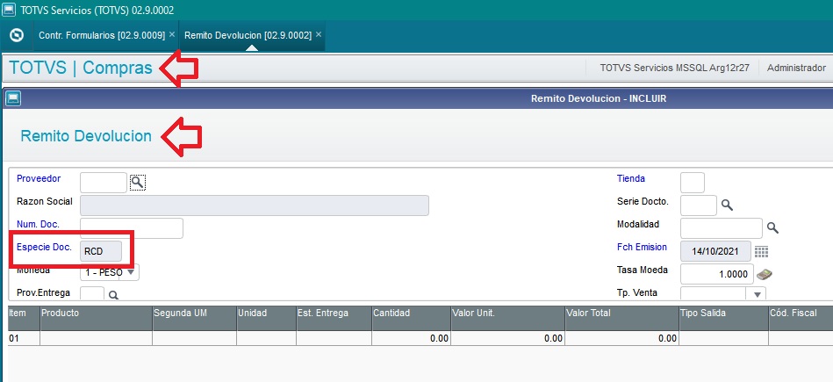
Task: Click Tipo Salida cell of row 01
Action: (723, 338)
